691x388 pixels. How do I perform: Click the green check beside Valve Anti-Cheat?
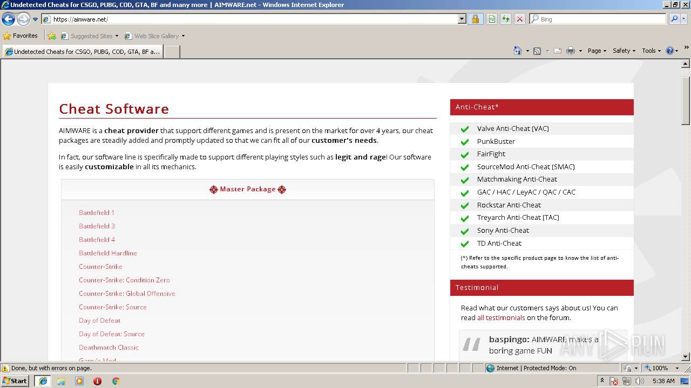tap(464, 129)
